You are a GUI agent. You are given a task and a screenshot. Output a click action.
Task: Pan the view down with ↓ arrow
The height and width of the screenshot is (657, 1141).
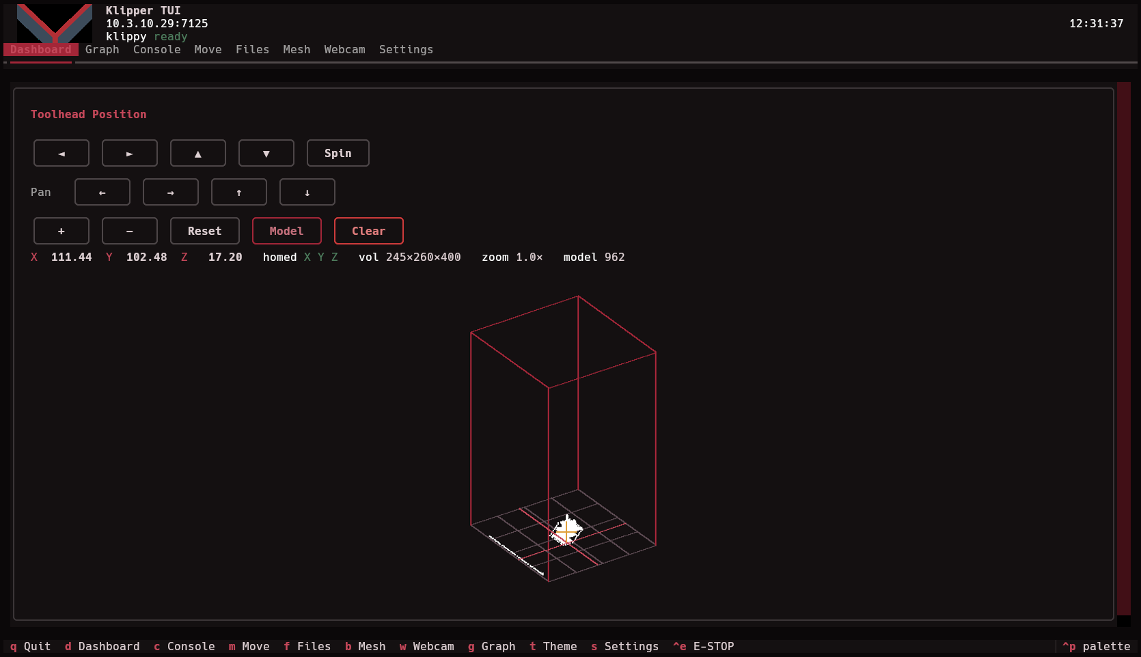307,192
